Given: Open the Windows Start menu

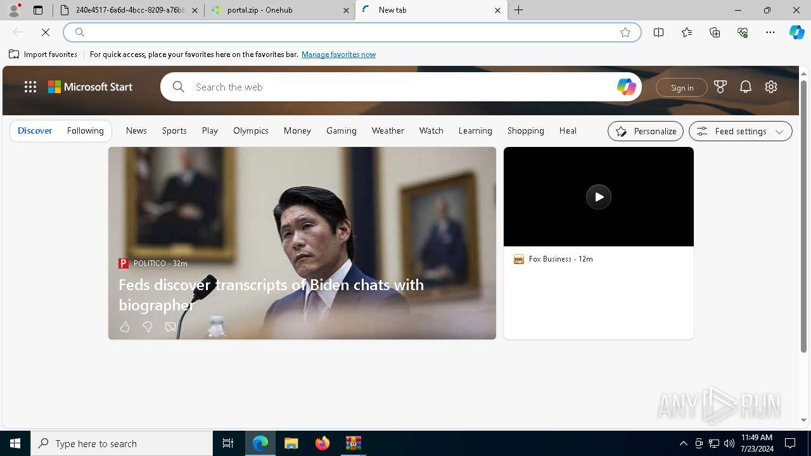Looking at the screenshot, I should 15,443.
